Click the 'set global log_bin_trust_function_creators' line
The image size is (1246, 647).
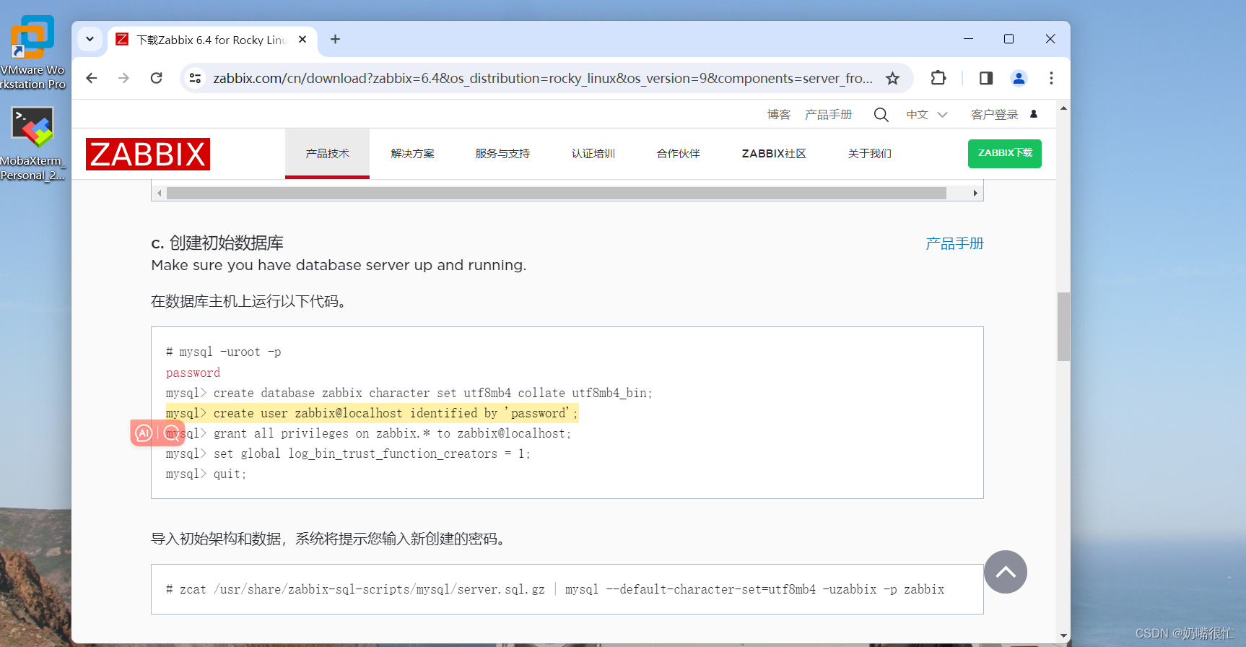348,453
